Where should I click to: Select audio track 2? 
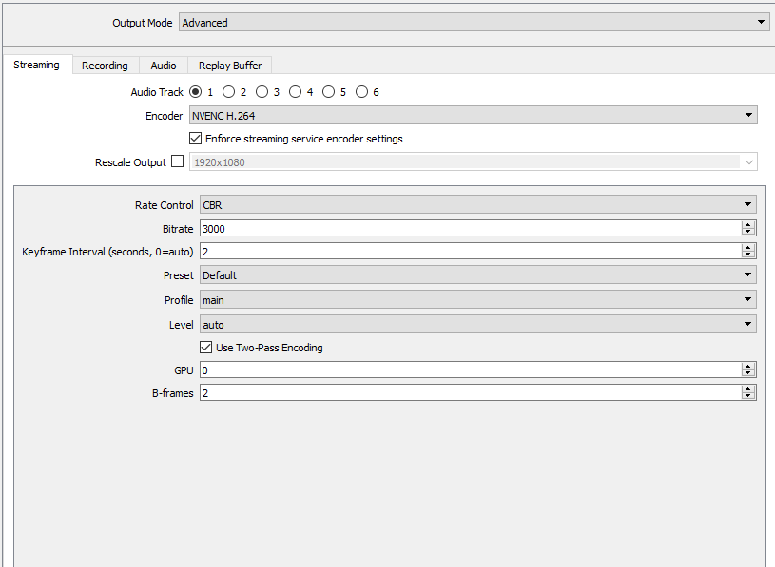pos(229,92)
